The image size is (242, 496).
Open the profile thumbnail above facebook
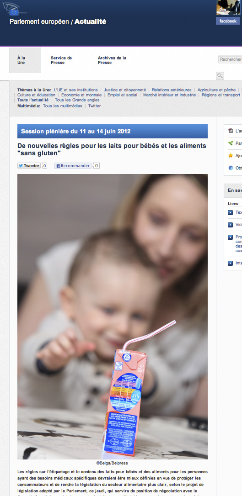[x=228, y=7]
